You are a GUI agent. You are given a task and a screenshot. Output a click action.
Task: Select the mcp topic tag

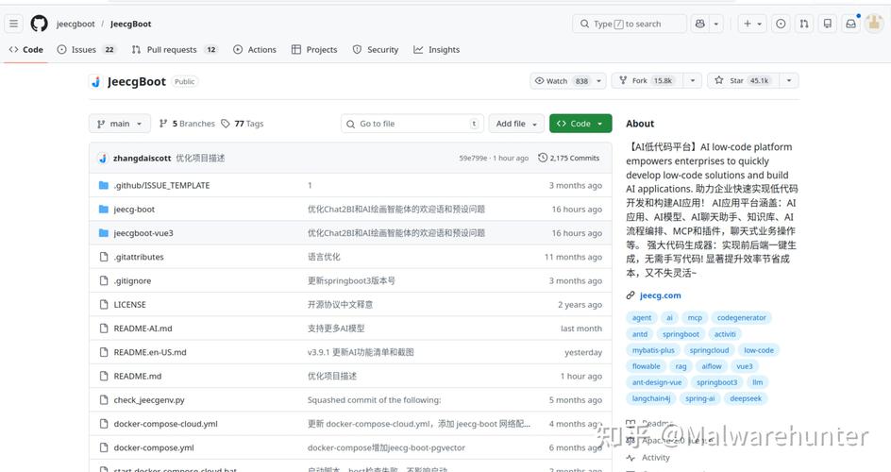pyautogui.click(x=695, y=317)
